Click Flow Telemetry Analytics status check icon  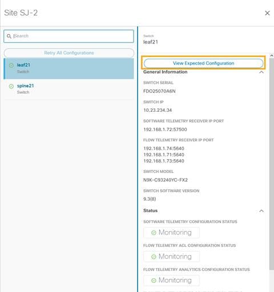[x=154, y=281]
